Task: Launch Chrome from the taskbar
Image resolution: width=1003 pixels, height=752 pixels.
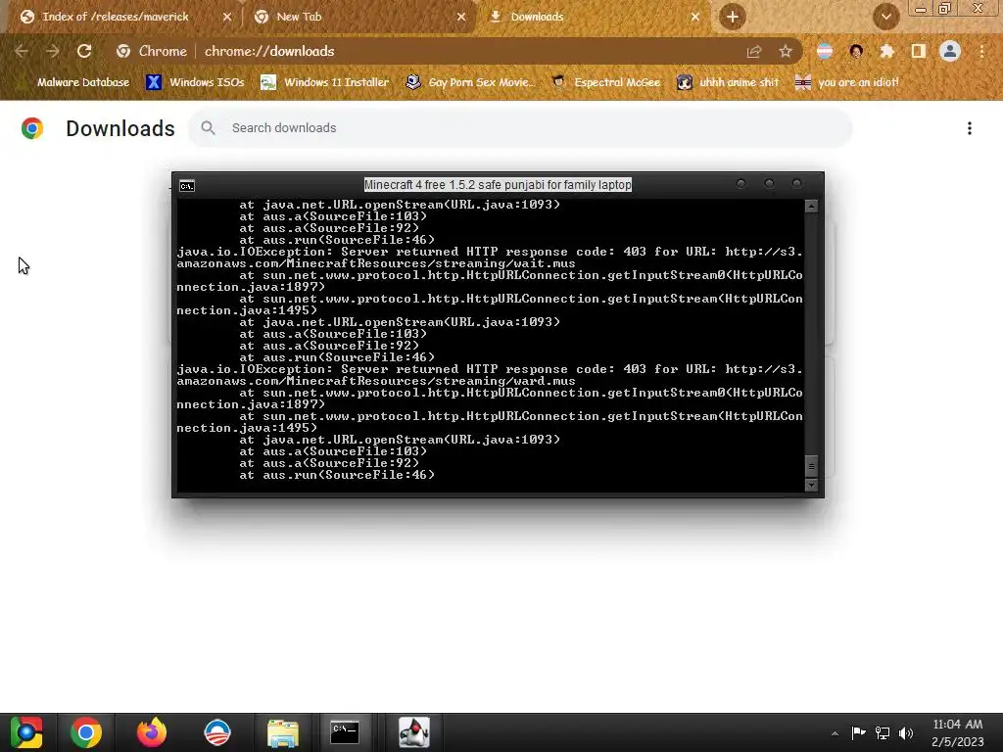Action: click(86, 732)
